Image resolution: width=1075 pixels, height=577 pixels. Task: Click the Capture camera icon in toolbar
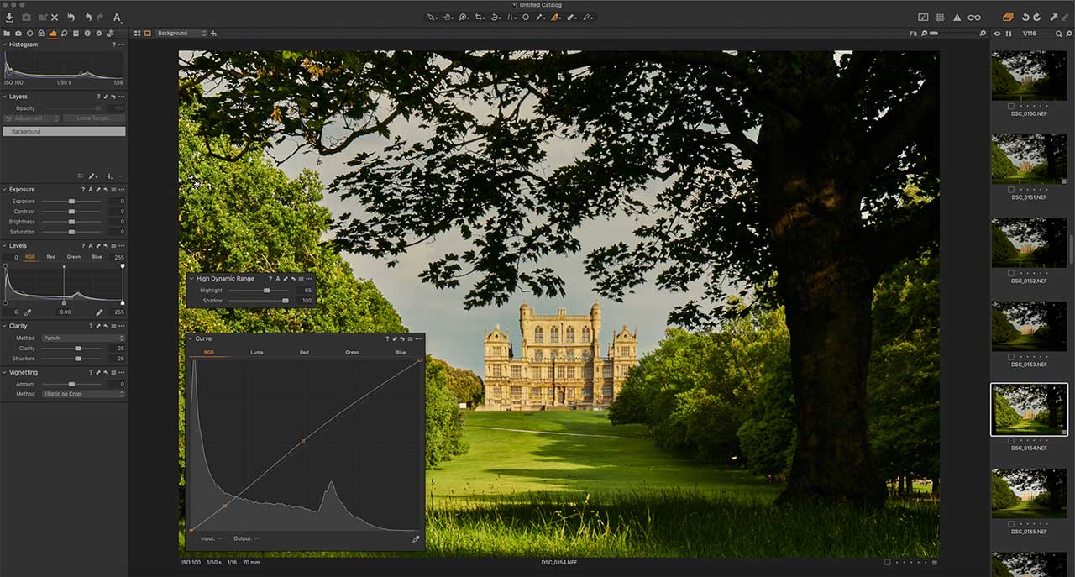pos(26,17)
